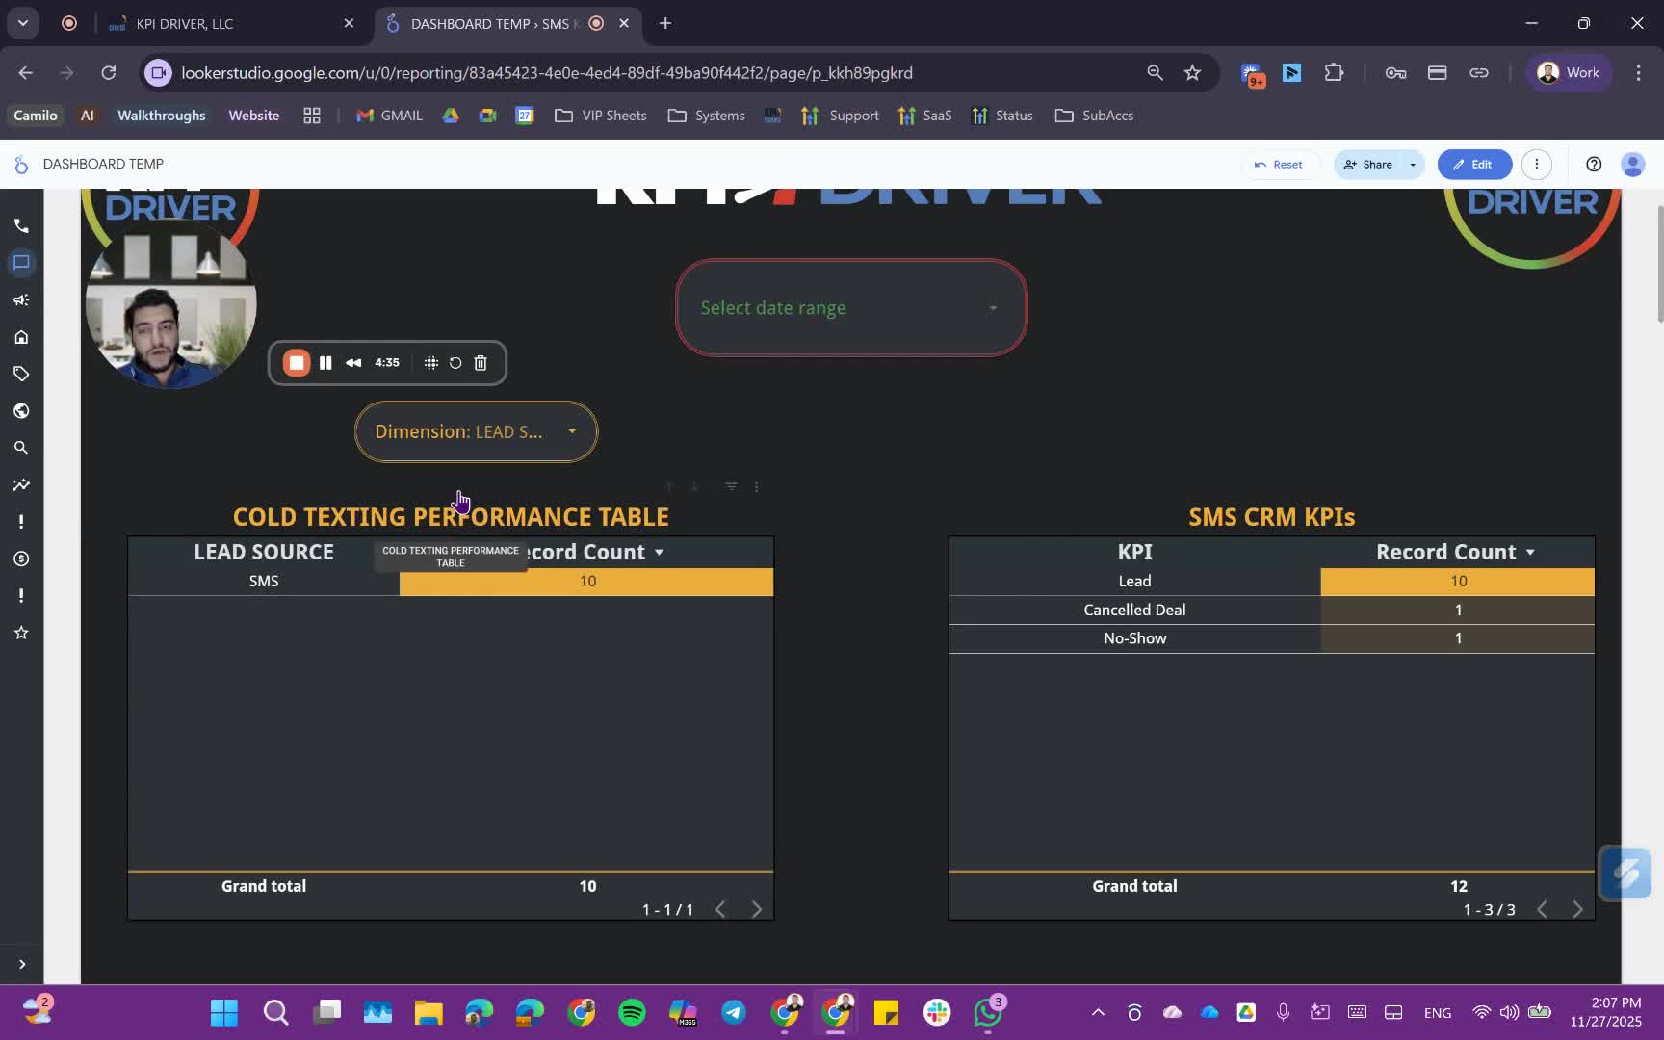The image size is (1664, 1040).
Task: Open a new browser tab
Action: coord(665,23)
